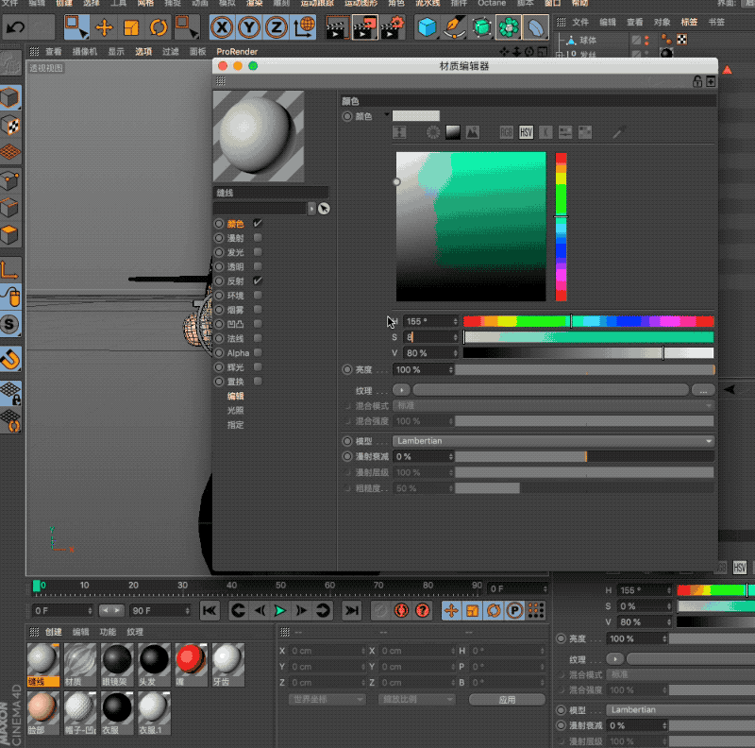Enable the 透明 channel checkbox
755x748 pixels.
[x=258, y=267]
